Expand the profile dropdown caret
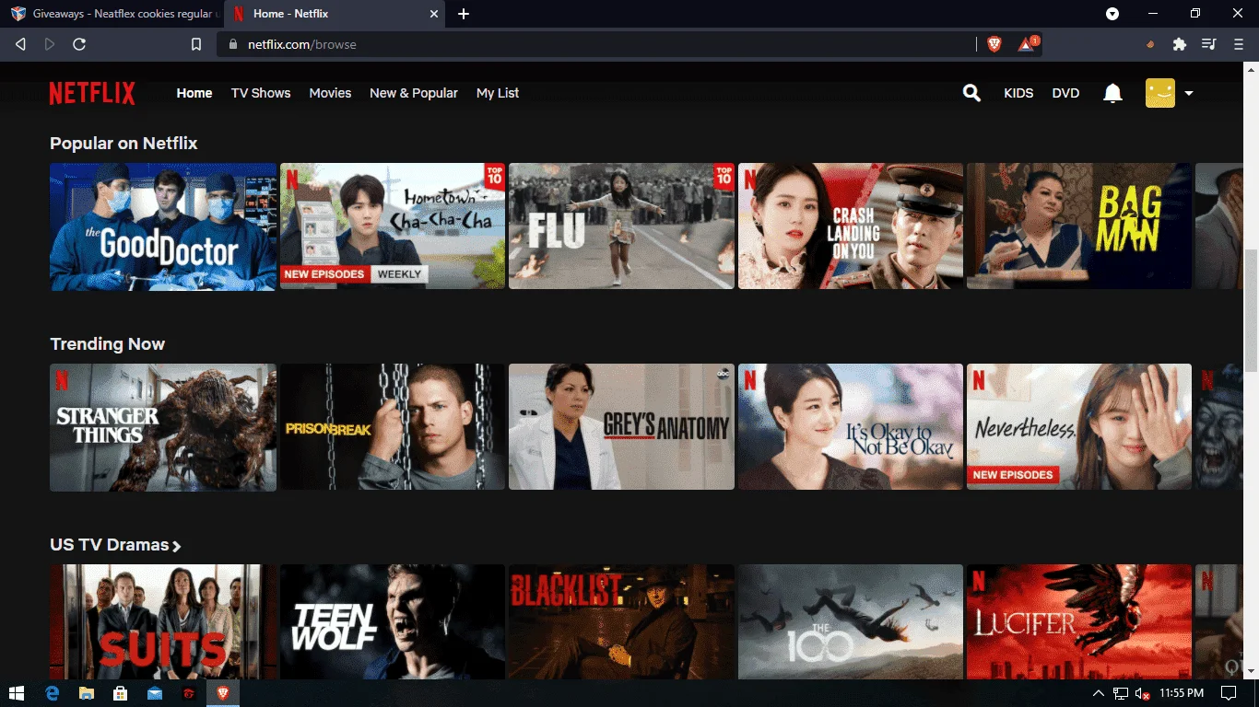This screenshot has height=707, width=1259. (x=1189, y=93)
